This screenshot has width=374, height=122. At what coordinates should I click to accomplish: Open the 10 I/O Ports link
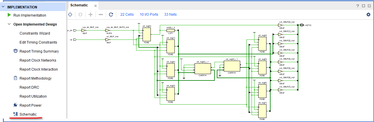[149, 15]
